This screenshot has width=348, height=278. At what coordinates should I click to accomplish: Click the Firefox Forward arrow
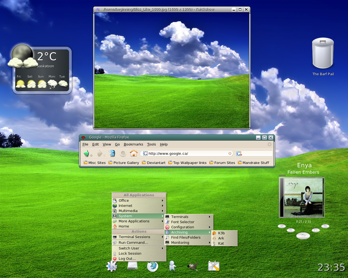(100, 153)
